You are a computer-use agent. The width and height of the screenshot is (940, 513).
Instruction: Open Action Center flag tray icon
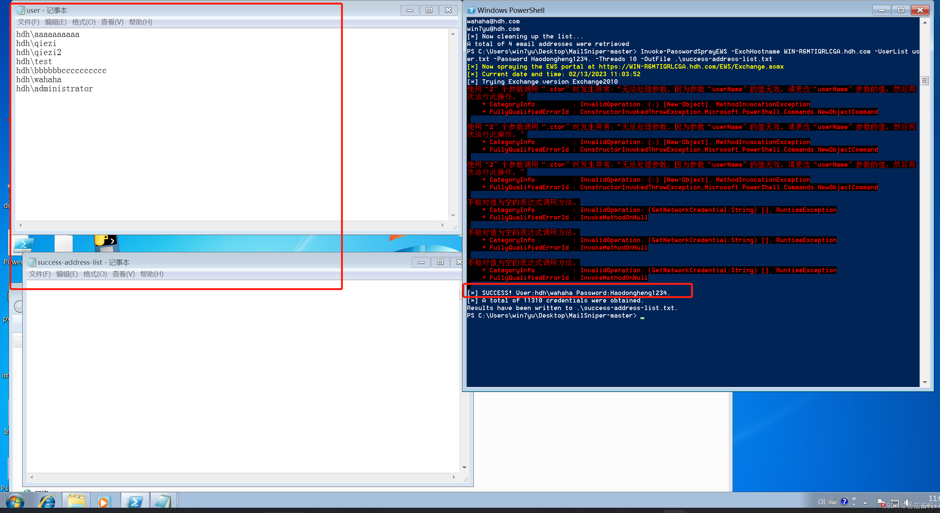[x=881, y=502]
